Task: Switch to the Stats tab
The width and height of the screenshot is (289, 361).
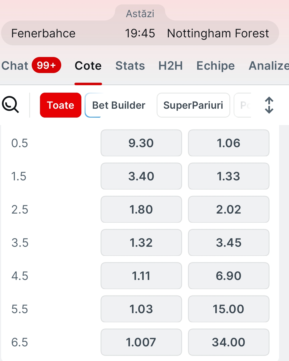Action: pos(130,66)
